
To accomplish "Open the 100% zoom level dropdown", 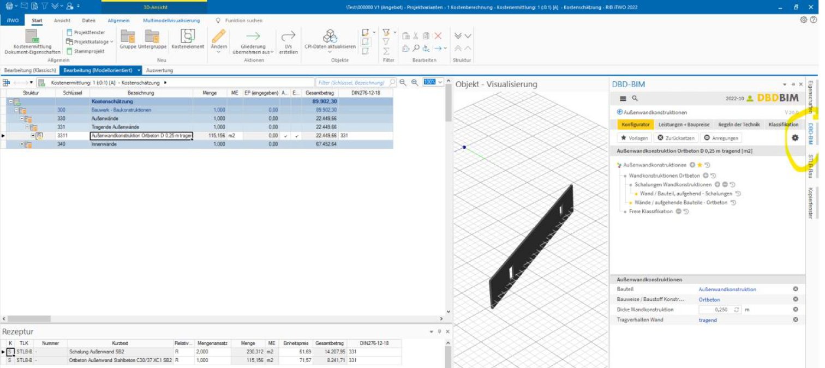I will tap(440, 82).
